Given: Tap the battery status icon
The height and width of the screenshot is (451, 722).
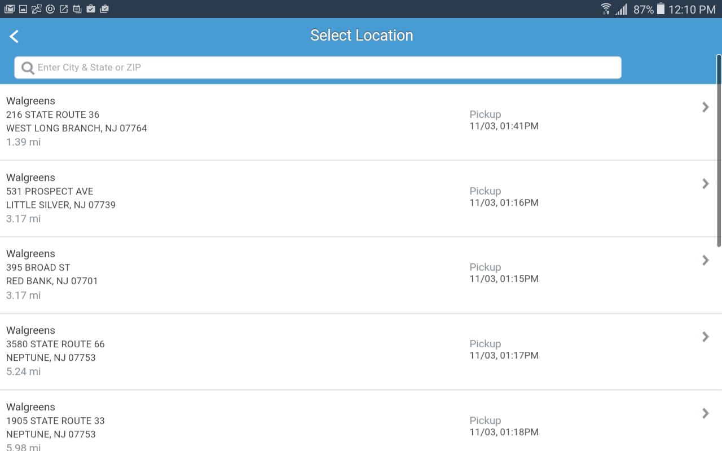Looking at the screenshot, I should coord(661,9).
